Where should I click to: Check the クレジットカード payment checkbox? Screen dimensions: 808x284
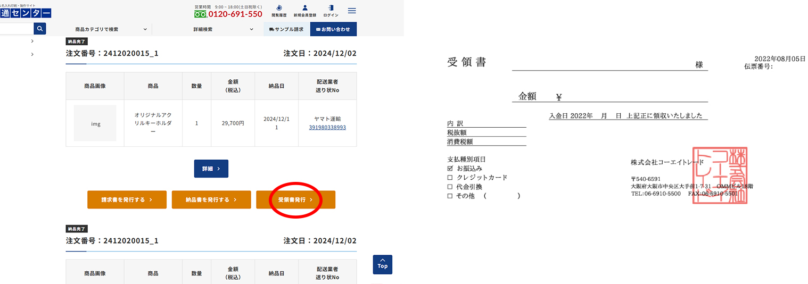[450, 178]
